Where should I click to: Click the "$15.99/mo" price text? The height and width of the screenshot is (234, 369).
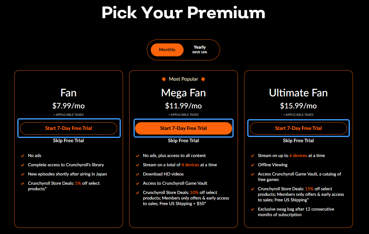point(298,106)
